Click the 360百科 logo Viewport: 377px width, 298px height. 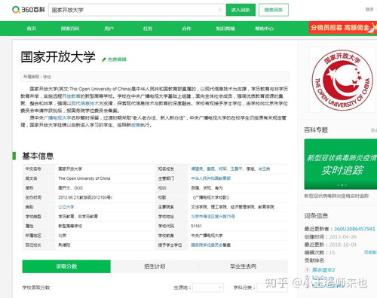(28, 10)
